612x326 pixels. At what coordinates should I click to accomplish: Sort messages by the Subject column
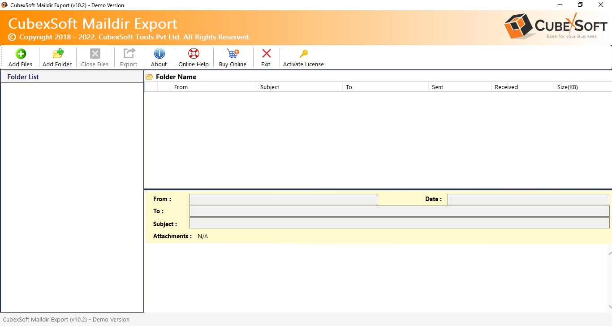coord(270,87)
